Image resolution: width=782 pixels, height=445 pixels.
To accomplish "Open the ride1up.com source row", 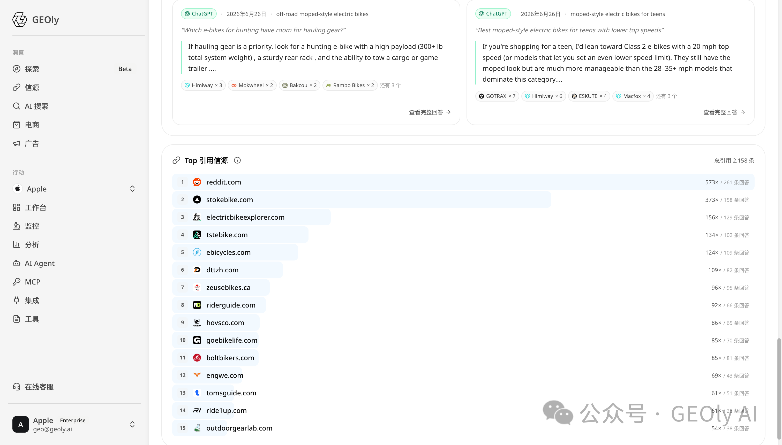I will click(463, 410).
